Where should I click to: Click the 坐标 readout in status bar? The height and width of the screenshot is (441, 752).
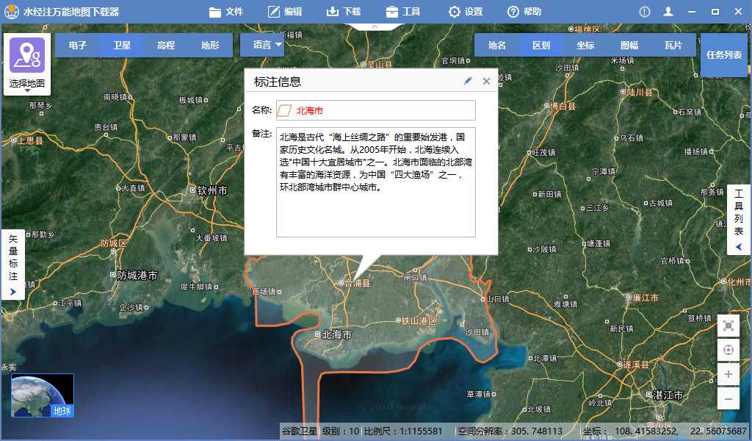click(665, 431)
